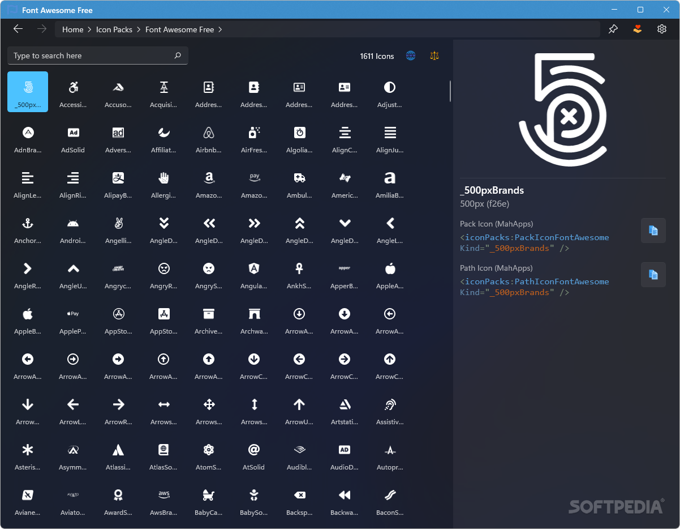Image resolution: width=680 pixels, height=529 pixels.
Task: Pick the Algolia brand icon
Action: [299, 137]
